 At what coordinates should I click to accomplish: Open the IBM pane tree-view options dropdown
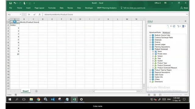(x=179, y=26)
